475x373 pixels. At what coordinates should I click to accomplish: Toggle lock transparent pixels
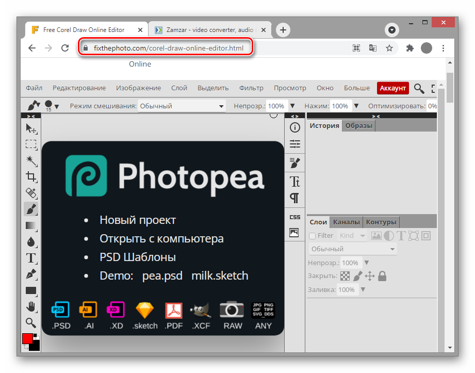(x=345, y=276)
